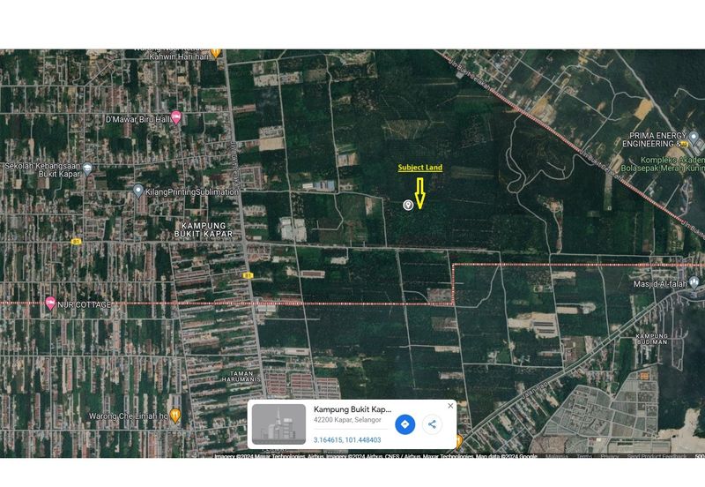Click the Directions button in the info card
This screenshot has width=705, height=487.
(x=404, y=424)
